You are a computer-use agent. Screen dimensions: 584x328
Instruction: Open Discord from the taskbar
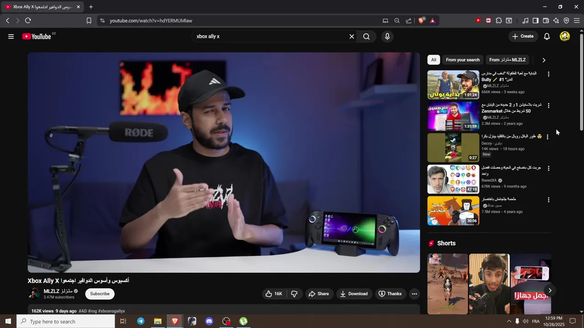click(209, 321)
